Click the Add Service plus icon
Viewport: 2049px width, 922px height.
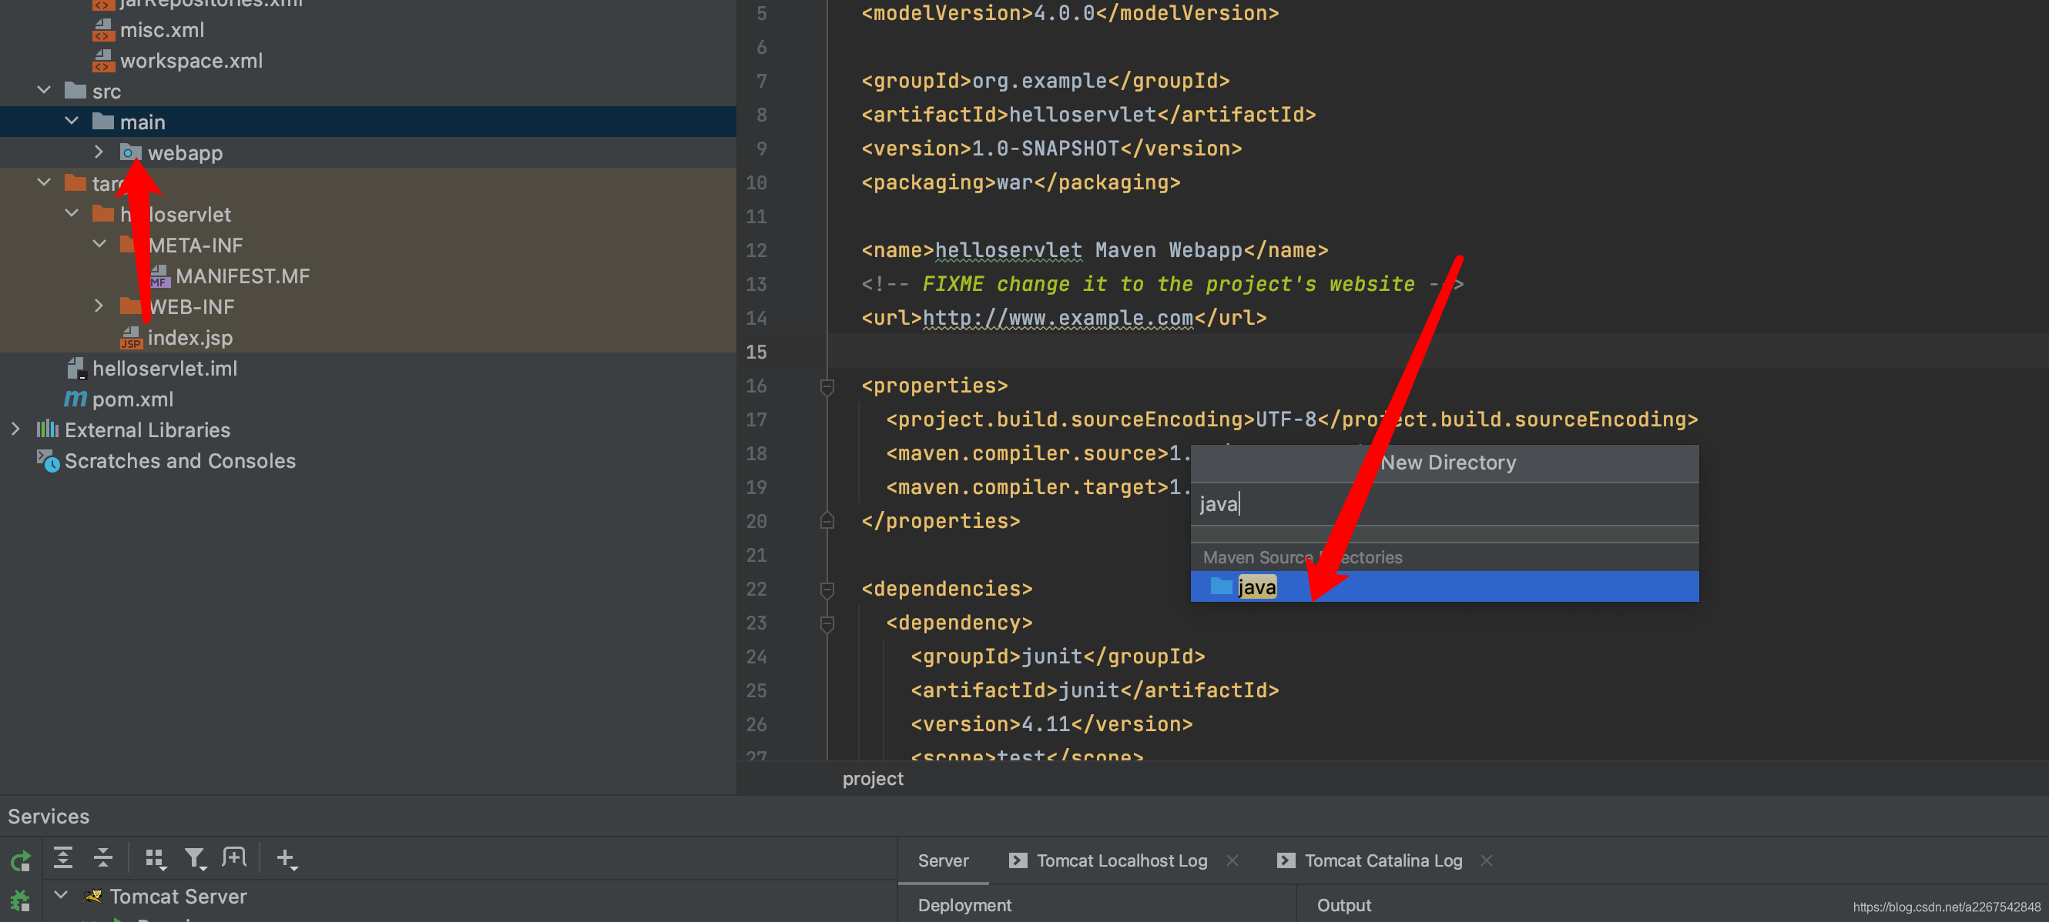tap(286, 857)
